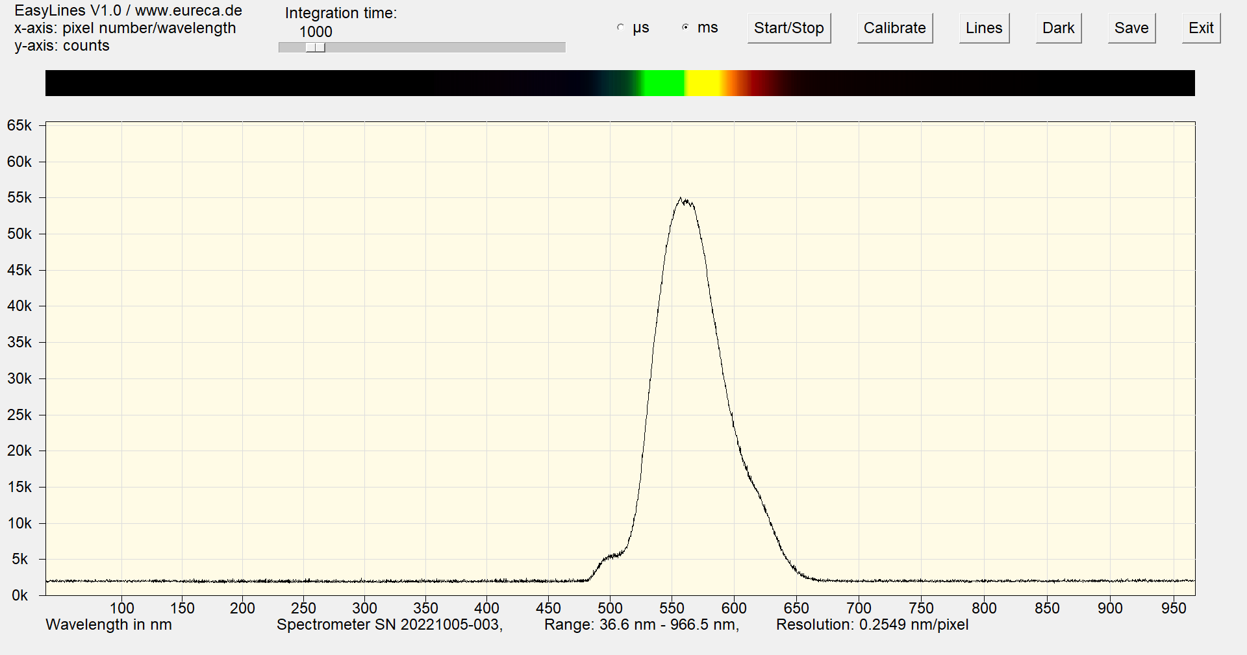The height and width of the screenshot is (655, 1247).
Task: Click the 'Integration time:' label
Action: tap(340, 13)
